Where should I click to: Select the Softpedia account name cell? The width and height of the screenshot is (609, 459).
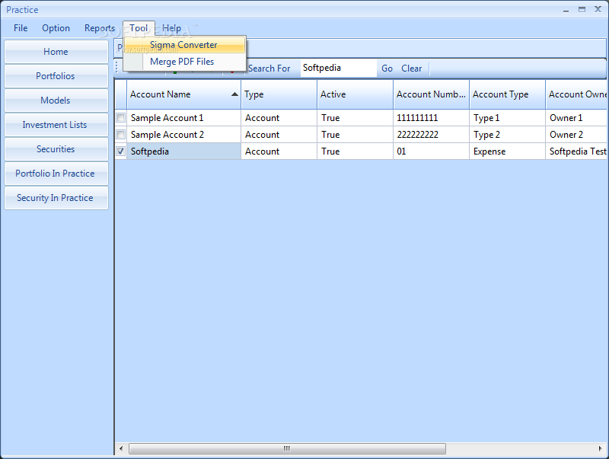tap(183, 151)
